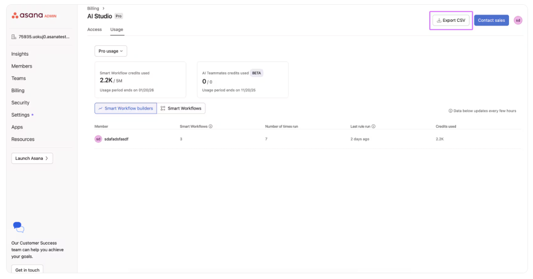Switch to Smart Workflows view
Viewport: 533px width, 279px height.
coord(181,108)
